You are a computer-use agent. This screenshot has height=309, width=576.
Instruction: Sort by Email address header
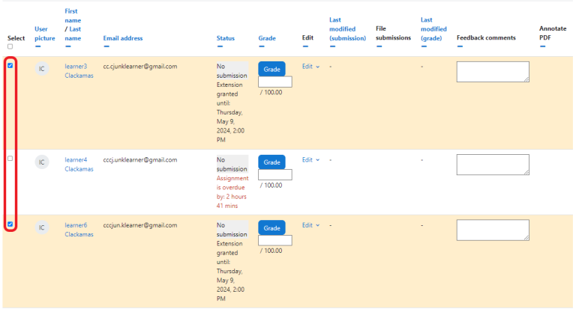tap(123, 38)
